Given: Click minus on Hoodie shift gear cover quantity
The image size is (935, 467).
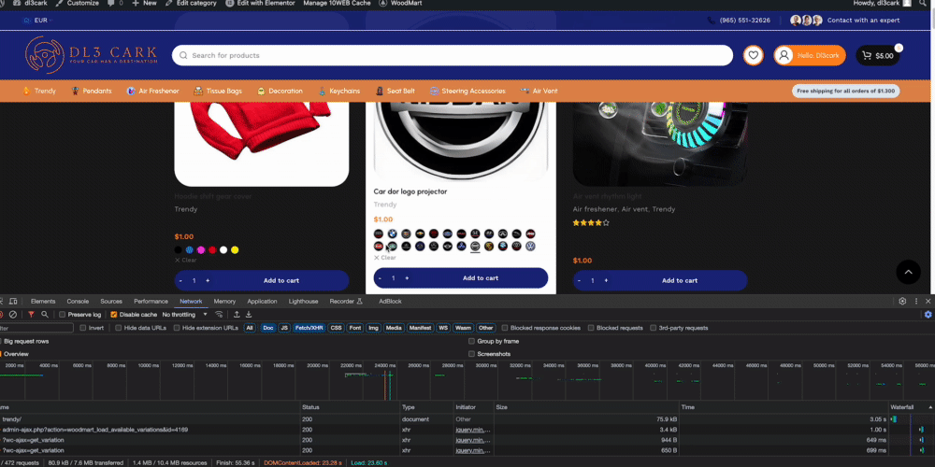Looking at the screenshot, I should [180, 280].
